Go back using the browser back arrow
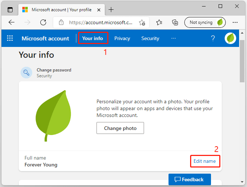The height and width of the screenshot is (187, 247). 12,22
